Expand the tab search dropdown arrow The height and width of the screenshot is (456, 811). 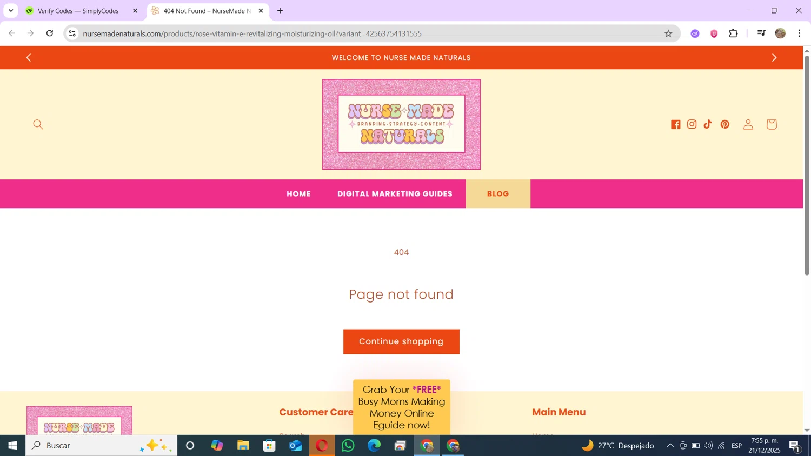point(11,11)
